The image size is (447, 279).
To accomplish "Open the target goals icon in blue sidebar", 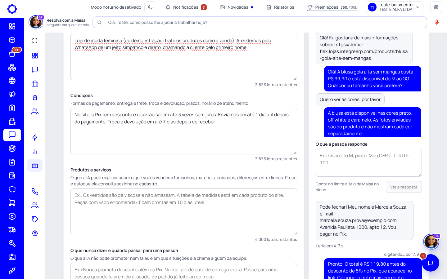I will [x=12, y=148].
